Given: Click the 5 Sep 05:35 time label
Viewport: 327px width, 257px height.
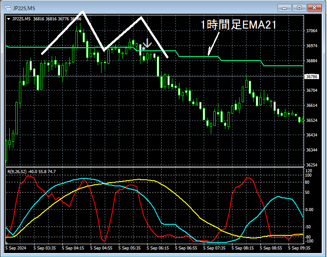Looking at the screenshot, I should pos(129,248).
